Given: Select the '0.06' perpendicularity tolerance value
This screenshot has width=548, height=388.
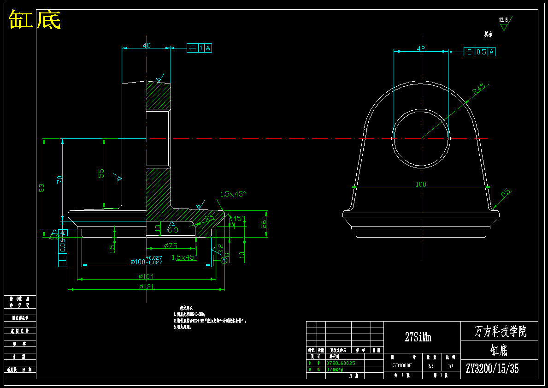Looking at the screenshot, I should tap(63, 245).
